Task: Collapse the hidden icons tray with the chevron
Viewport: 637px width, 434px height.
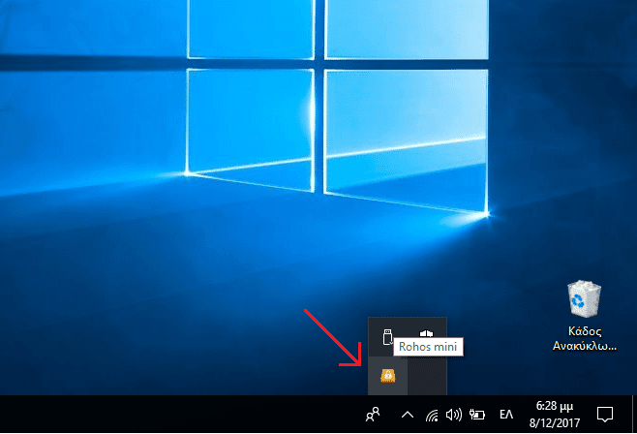Action: (408, 415)
